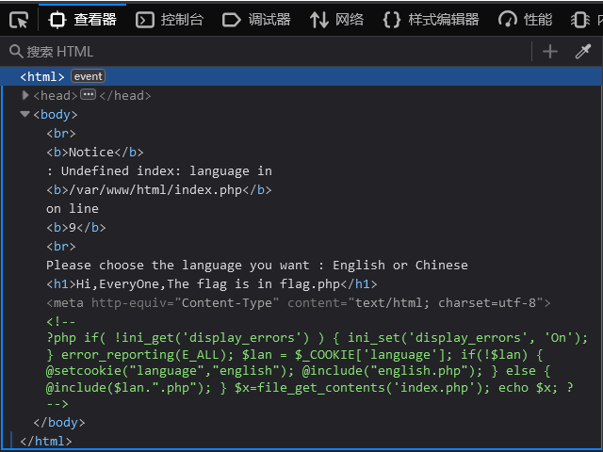Activate the eyedropper color picker icon

click(x=583, y=51)
